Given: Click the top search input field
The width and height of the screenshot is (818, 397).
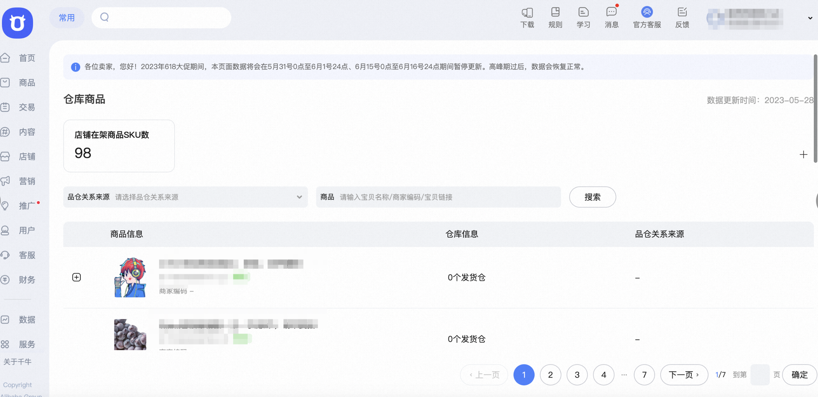Looking at the screenshot, I should pos(161,18).
